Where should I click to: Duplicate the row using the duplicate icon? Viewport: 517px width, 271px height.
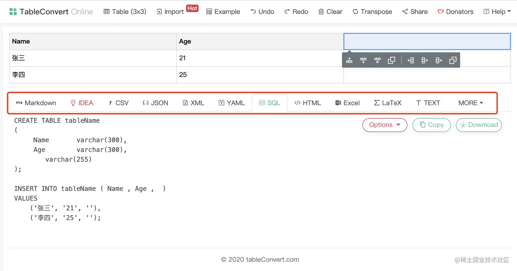point(392,60)
